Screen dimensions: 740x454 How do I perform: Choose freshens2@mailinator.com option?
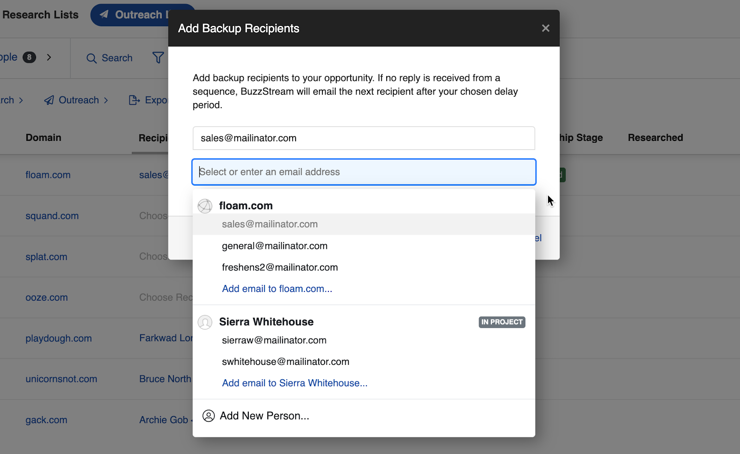tap(280, 267)
